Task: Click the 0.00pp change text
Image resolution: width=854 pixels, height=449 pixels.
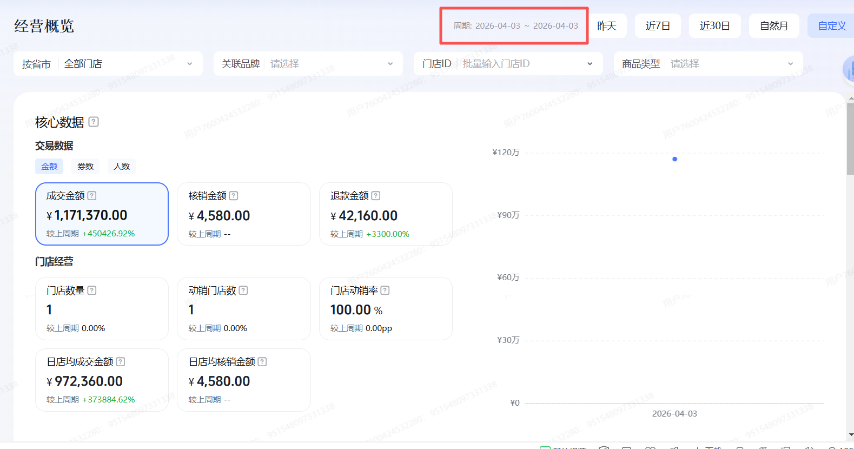Action: (379, 328)
